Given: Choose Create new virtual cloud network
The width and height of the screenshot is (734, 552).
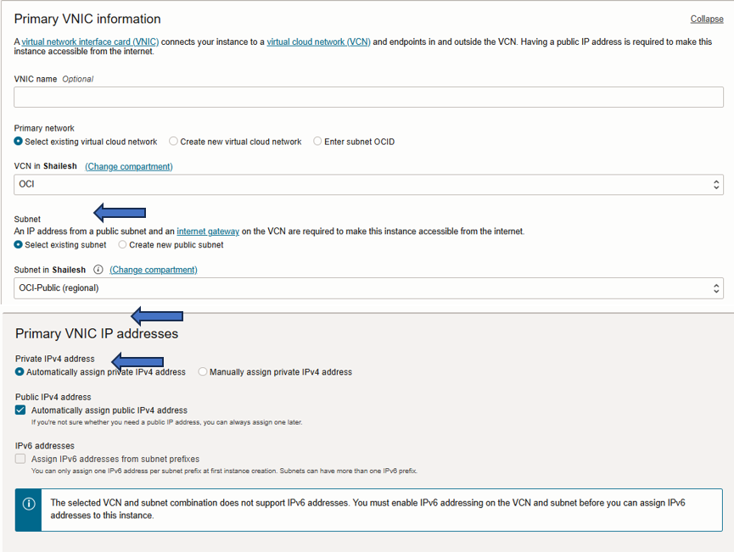Looking at the screenshot, I should click(174, 142).
